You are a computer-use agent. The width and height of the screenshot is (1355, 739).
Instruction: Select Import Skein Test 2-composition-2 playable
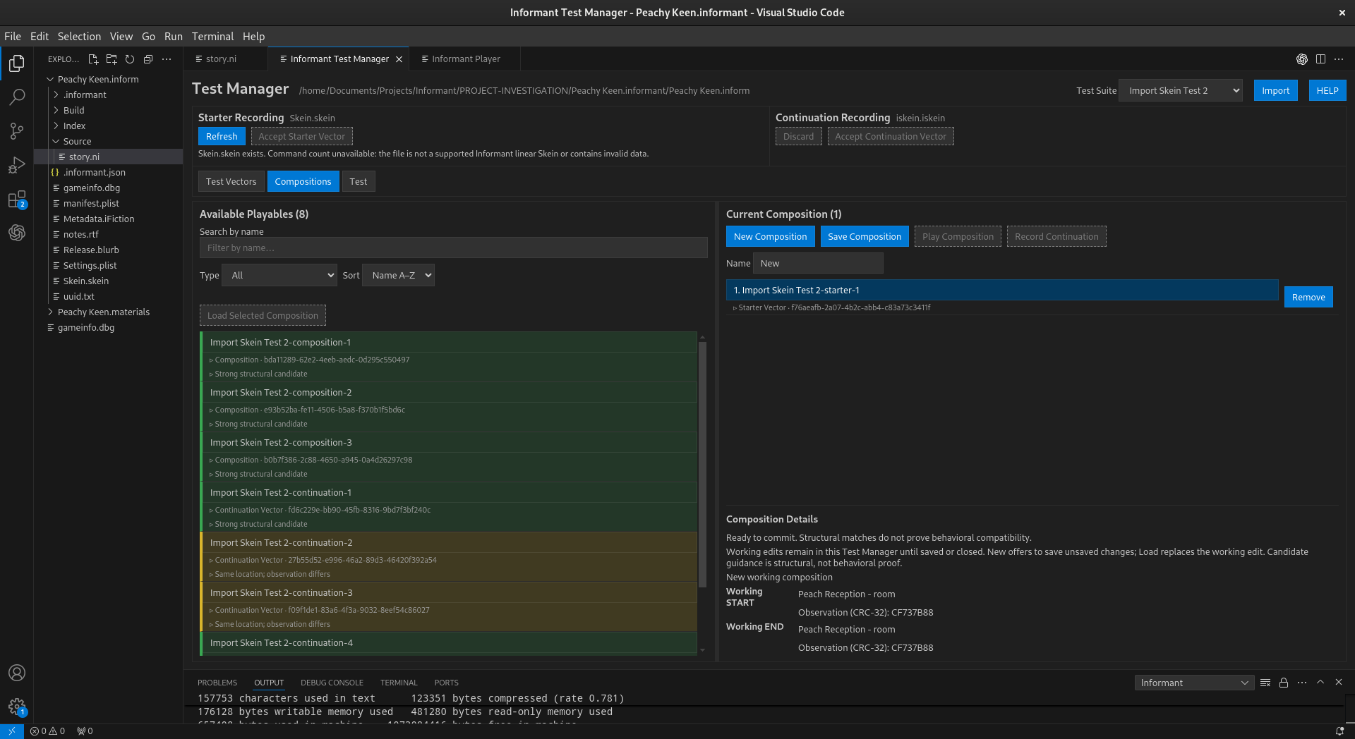[450, 393]
